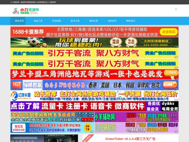The image size is (189, 142).
Task: Click the 专业分析 badge on the football banner
Action: point(131,42)
